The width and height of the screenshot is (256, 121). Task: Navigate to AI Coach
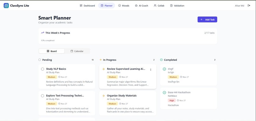click(x=142, y=5)
